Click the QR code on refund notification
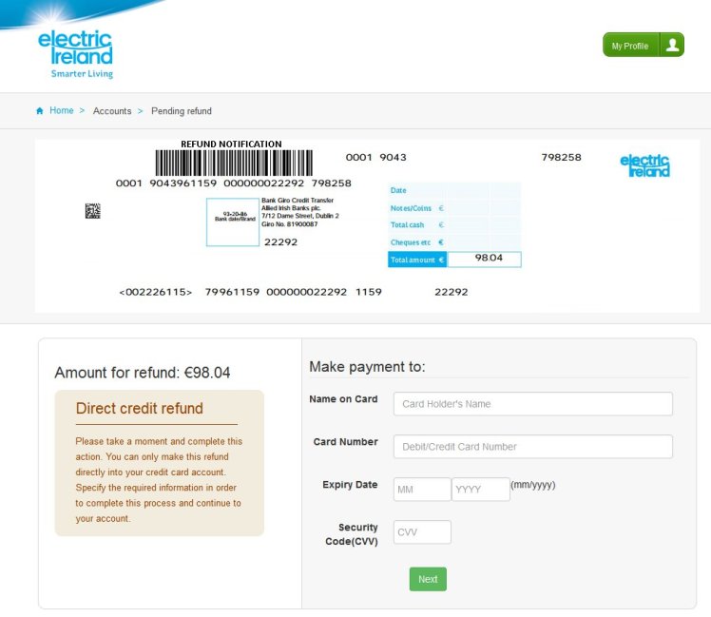The width and height of the screenshot is (711, 617). pos(93,211)
